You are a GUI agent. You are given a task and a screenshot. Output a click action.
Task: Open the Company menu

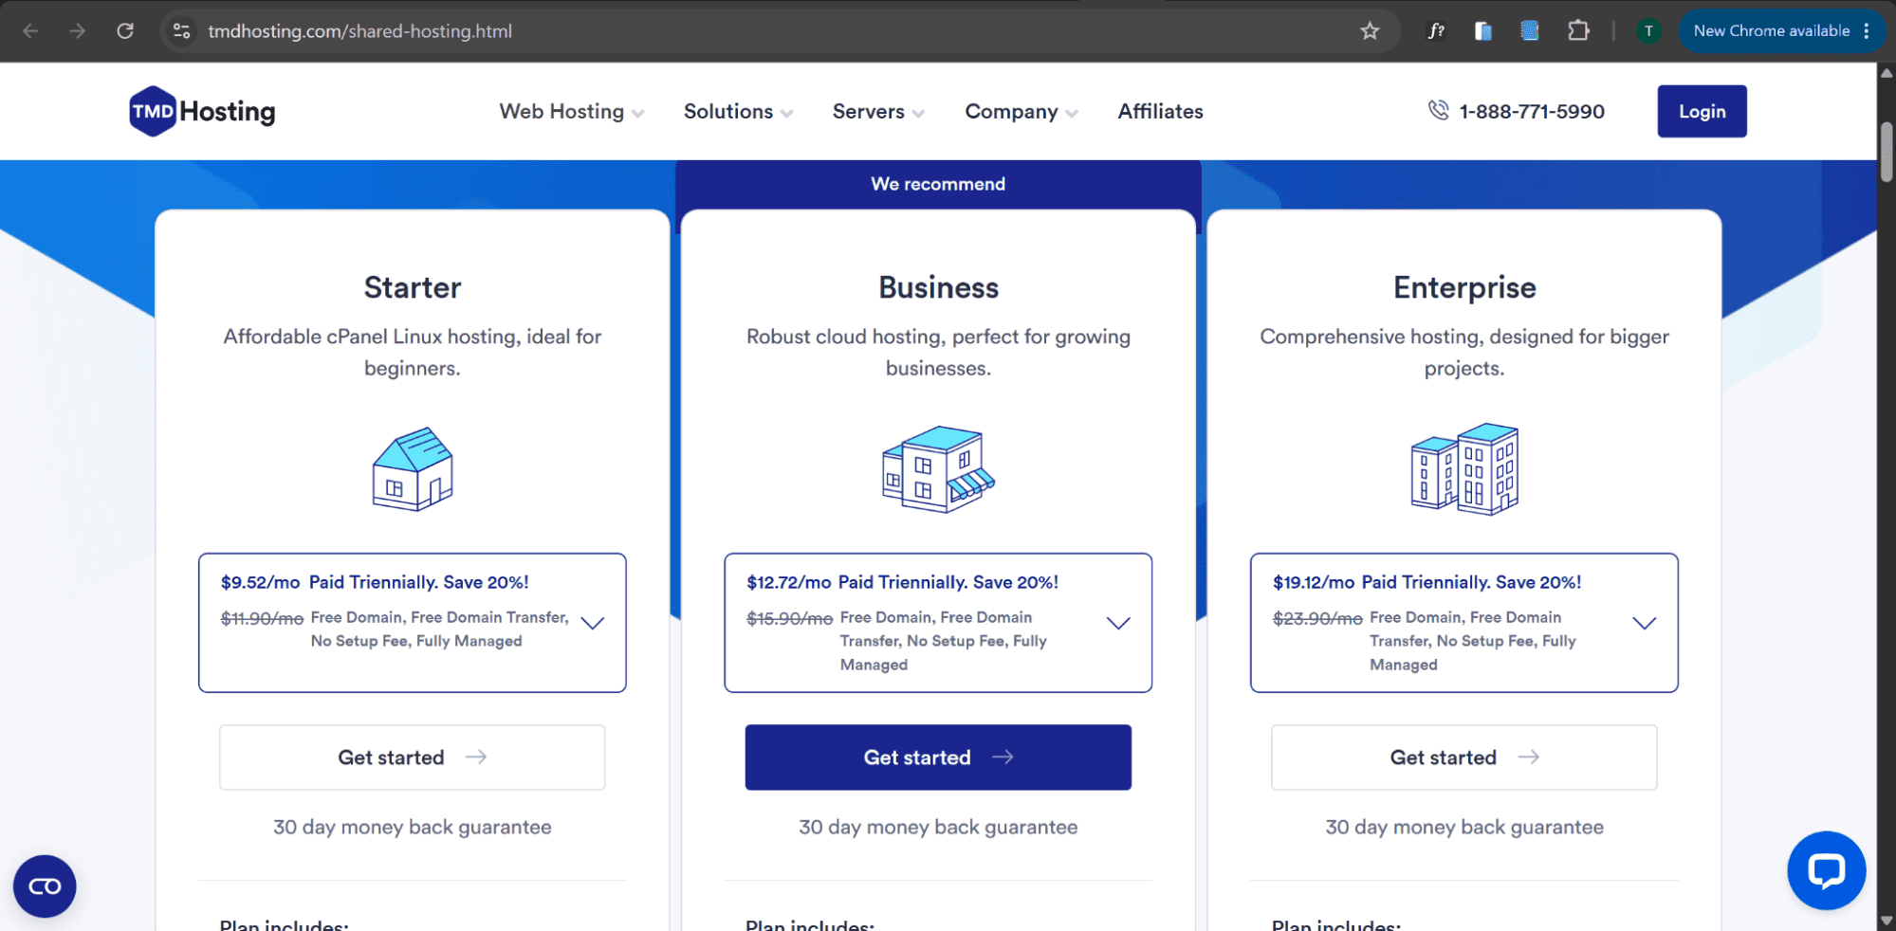[x=1022, y=111]
